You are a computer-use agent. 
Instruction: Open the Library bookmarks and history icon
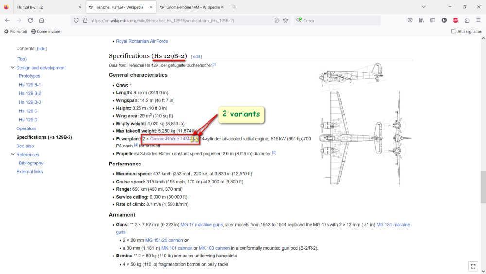click(422, 20)
